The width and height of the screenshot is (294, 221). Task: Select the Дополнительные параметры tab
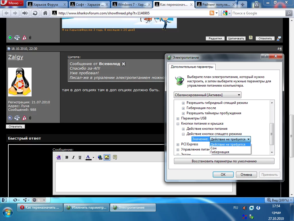coord(192,67)
